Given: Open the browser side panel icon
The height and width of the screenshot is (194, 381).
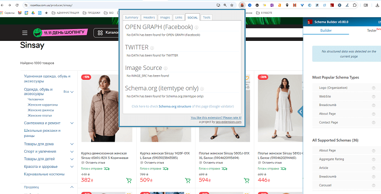Looking at the screenshot, I should 366,5.
